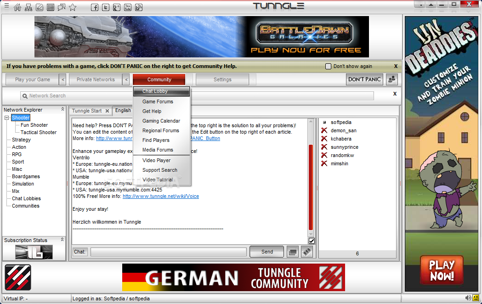
Task: Click the Home toolbar icon
Action: click(17, 7)
